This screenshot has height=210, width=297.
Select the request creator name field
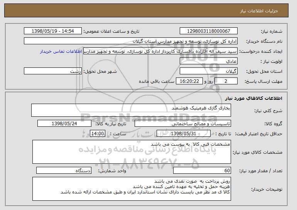(x=160, y=51)
